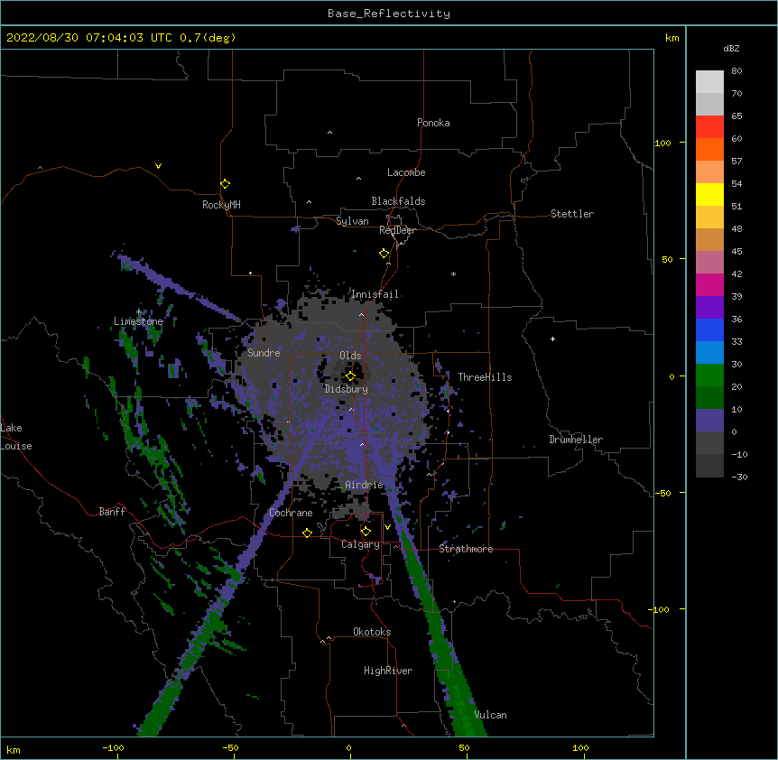Screen dimensions: 778x760
Task: Select the light gray 70-80 dBZ swatch
Action: tap(709, 82)
